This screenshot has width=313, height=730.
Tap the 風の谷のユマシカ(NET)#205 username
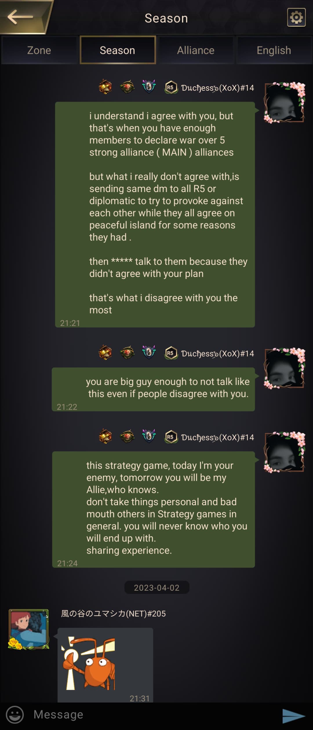point(113,613)
